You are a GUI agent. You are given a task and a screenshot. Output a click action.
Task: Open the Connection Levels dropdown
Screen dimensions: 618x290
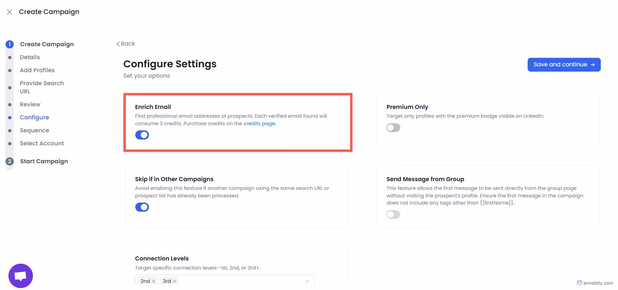[x=307, y=281]
